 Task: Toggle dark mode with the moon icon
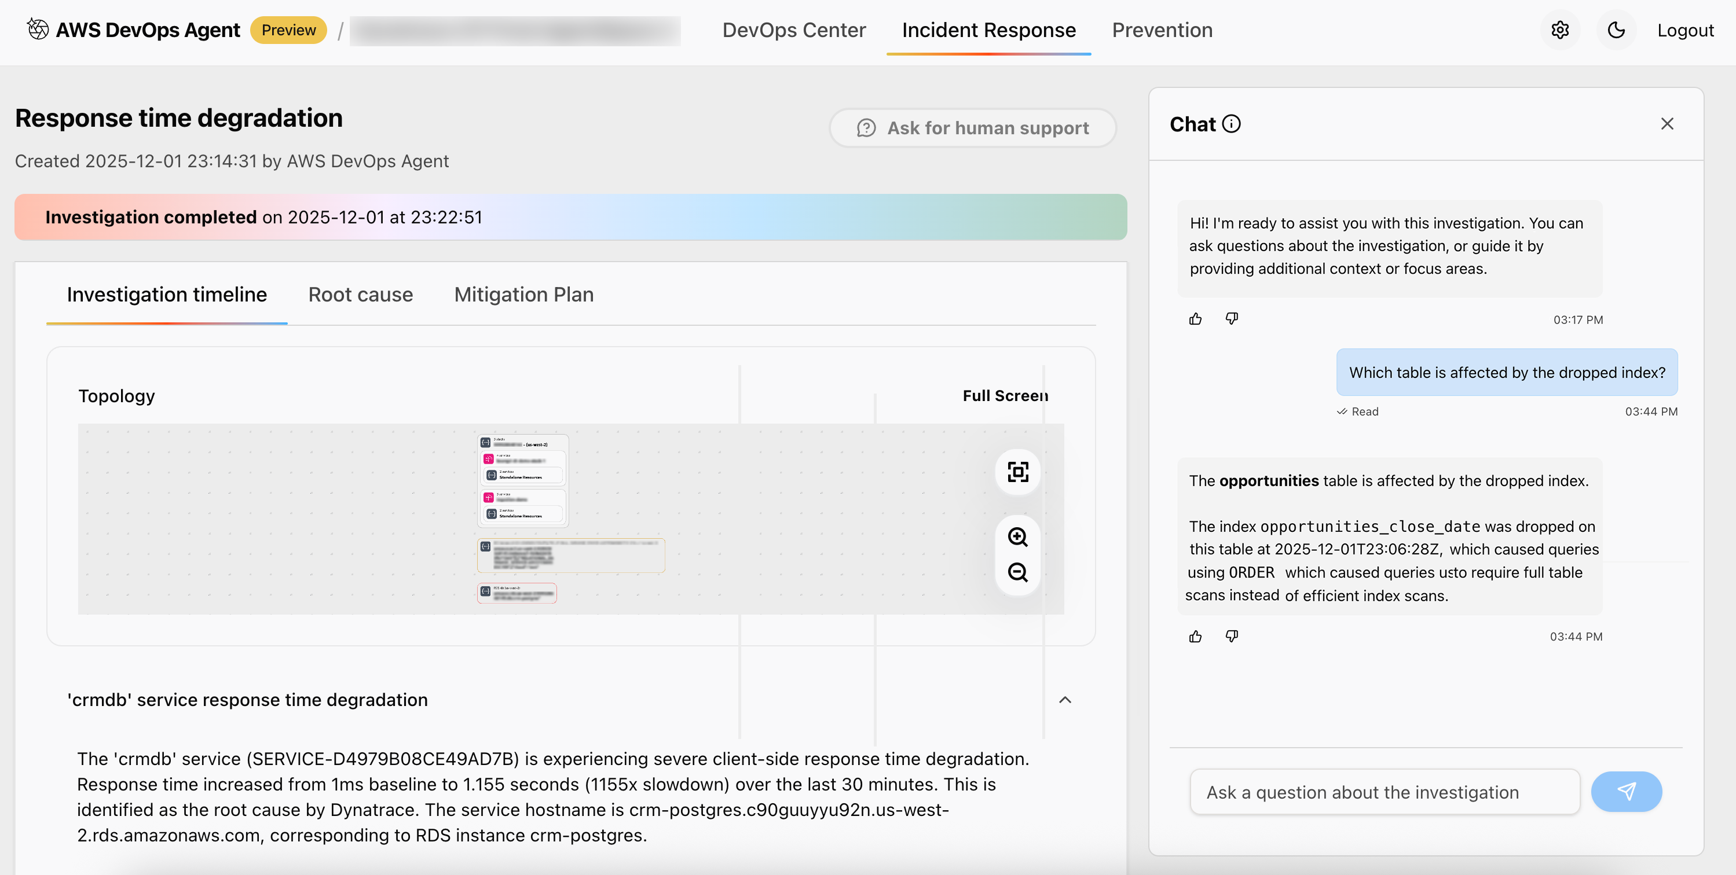pos(1617,30)
